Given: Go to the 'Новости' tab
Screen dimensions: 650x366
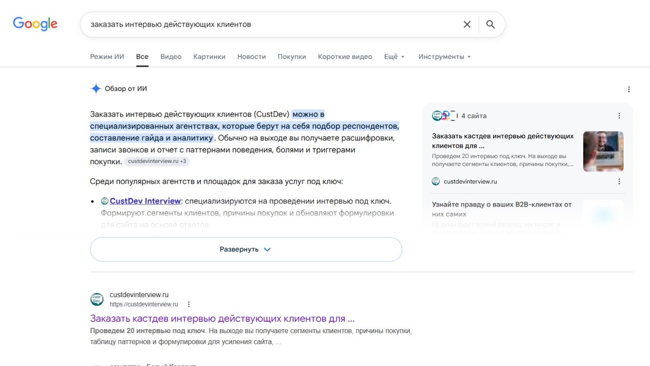Looking at the screenshot, I should [252, 57].
